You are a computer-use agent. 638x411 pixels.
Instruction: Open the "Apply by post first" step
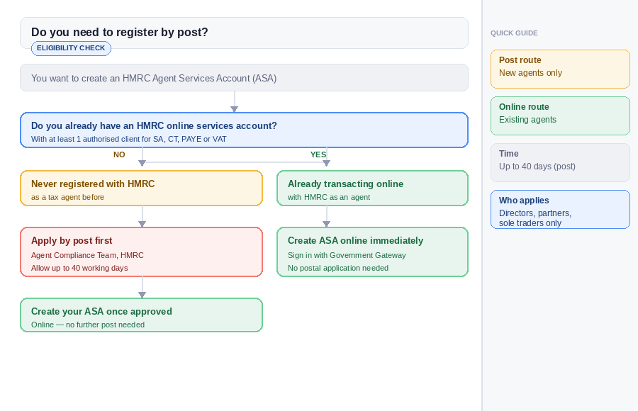click(x=141, y=252)
